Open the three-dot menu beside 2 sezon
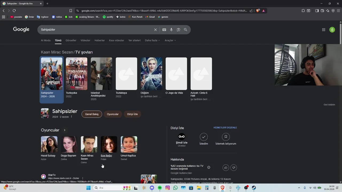The image size is (342, 192). [x=71, y=117]
